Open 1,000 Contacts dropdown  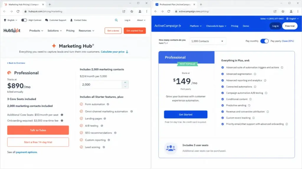click(207, 41)
